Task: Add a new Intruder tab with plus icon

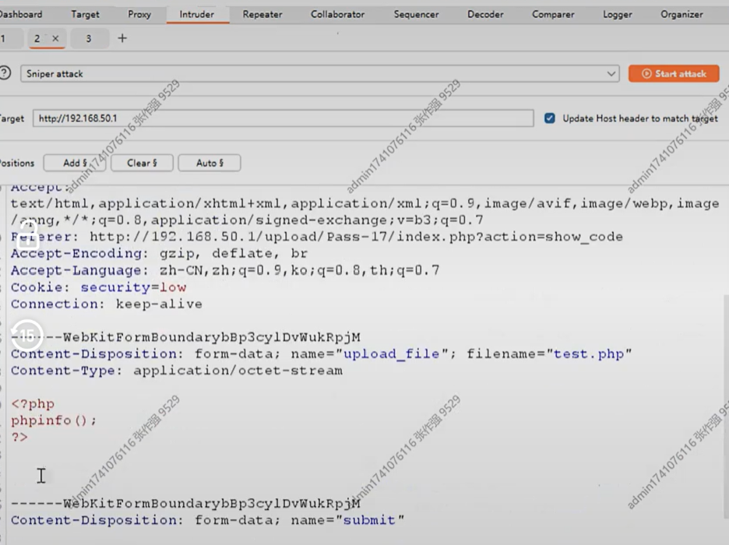Action: click(122, 38)
